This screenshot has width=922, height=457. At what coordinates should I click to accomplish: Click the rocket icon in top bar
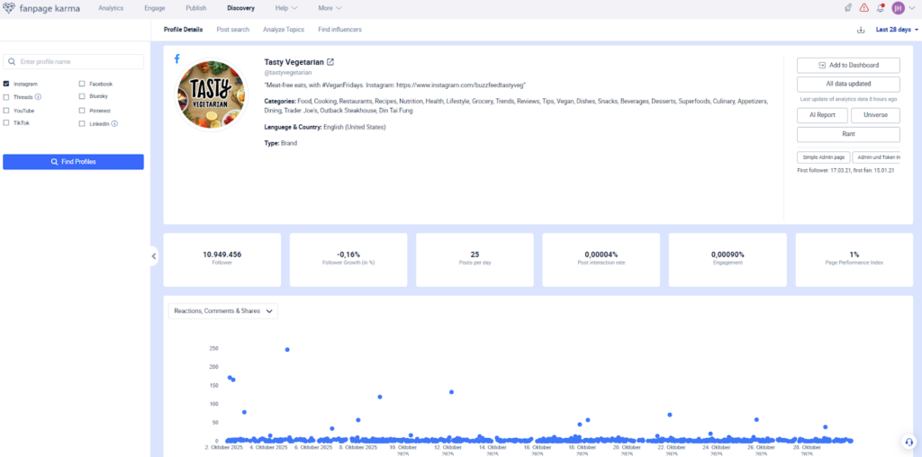click(847, 8)
